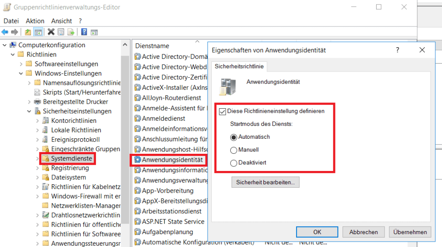This screenshot has height=247, width=442.
Task: Click the gear icon beside ASP.NET State Service
Action: 137,221
